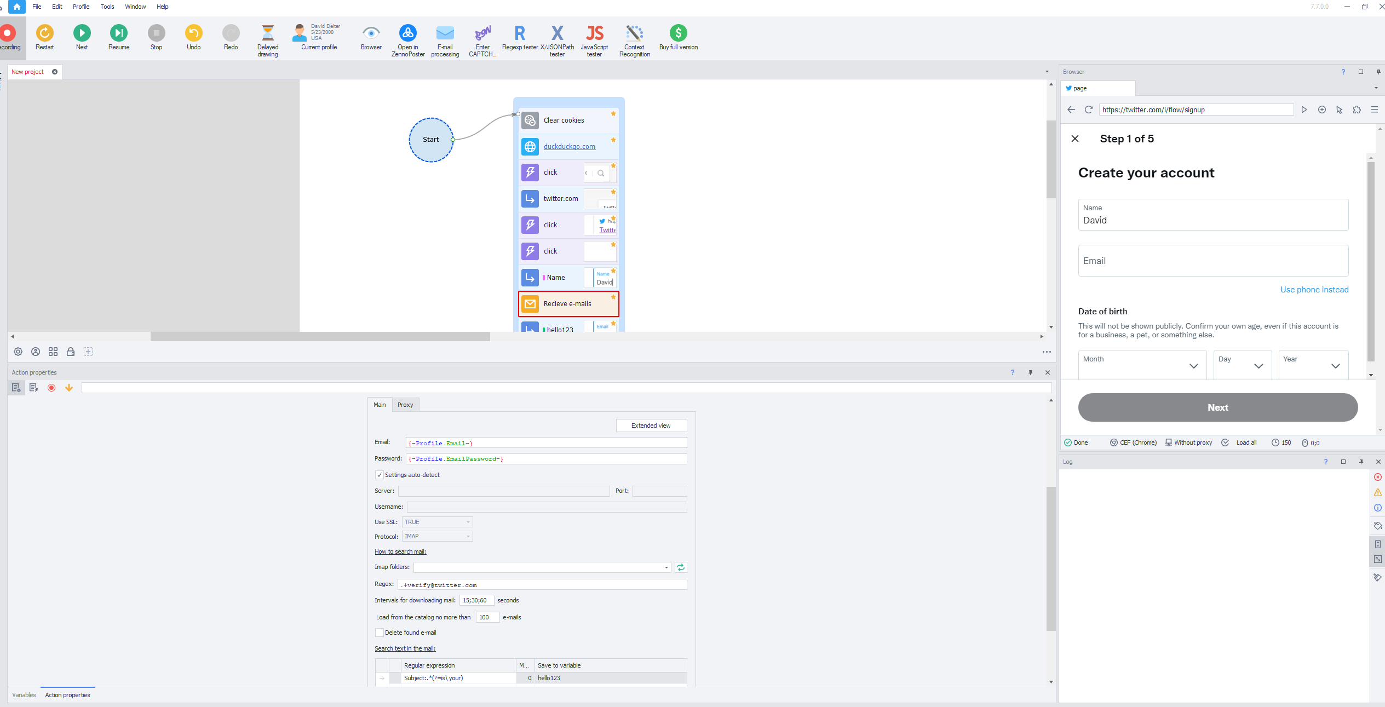Open the Window menu
The image size is (1385, 707).
[x=135, y=7]
